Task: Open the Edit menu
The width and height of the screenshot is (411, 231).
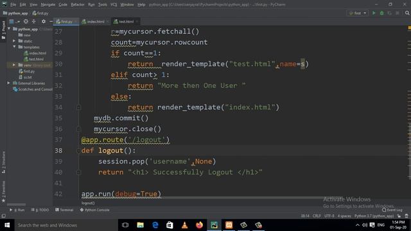Action: click(23, 4)
